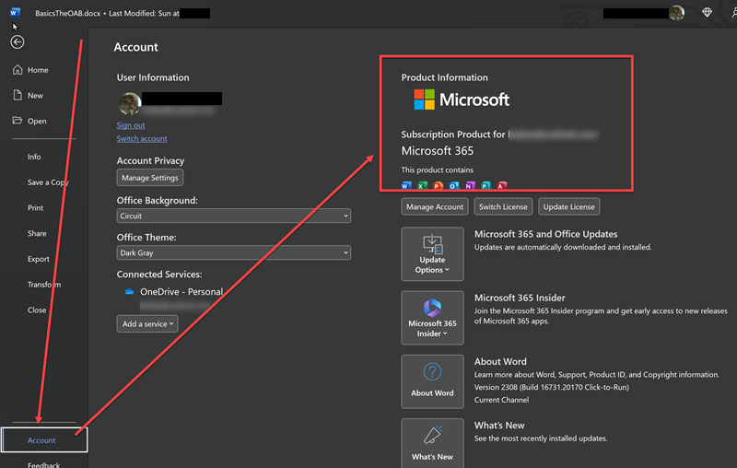The height and width of the screenshot is (468, 737).
Task: Open the Feedback page
Action: pyautogui.click(x=43, y=463)
